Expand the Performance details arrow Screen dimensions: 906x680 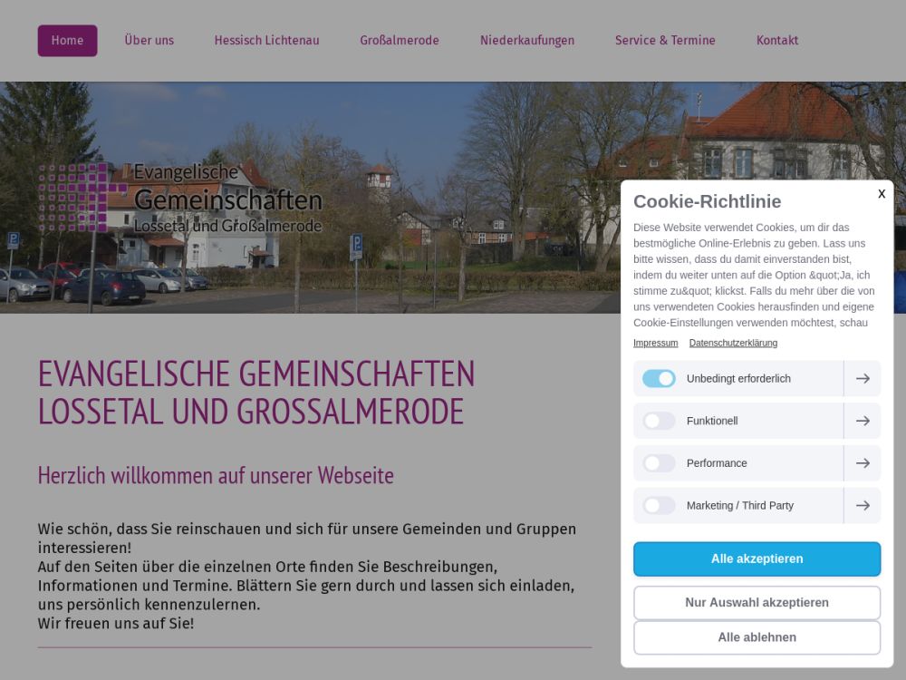click(863, 463)
